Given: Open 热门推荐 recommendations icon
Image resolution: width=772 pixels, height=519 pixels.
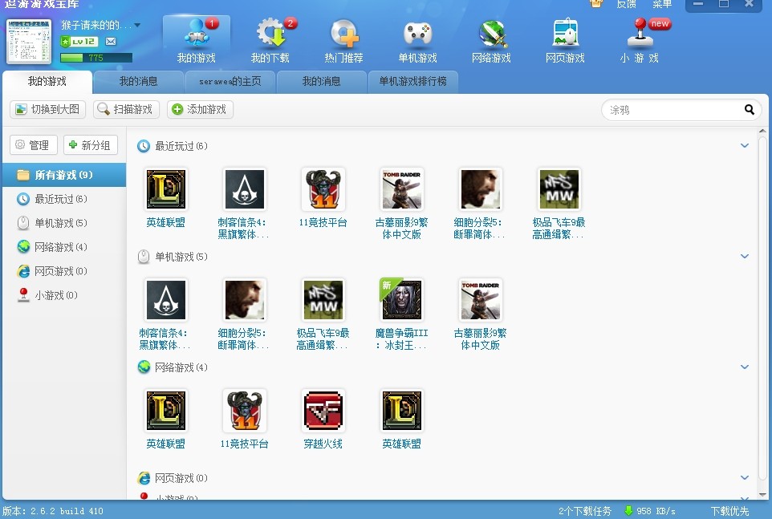Looking at the screenshot, I should click(343, 42).
